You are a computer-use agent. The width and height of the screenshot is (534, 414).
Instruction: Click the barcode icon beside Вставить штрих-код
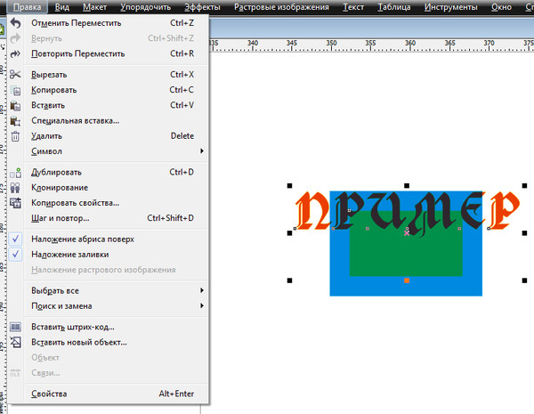tap(15, 327)
